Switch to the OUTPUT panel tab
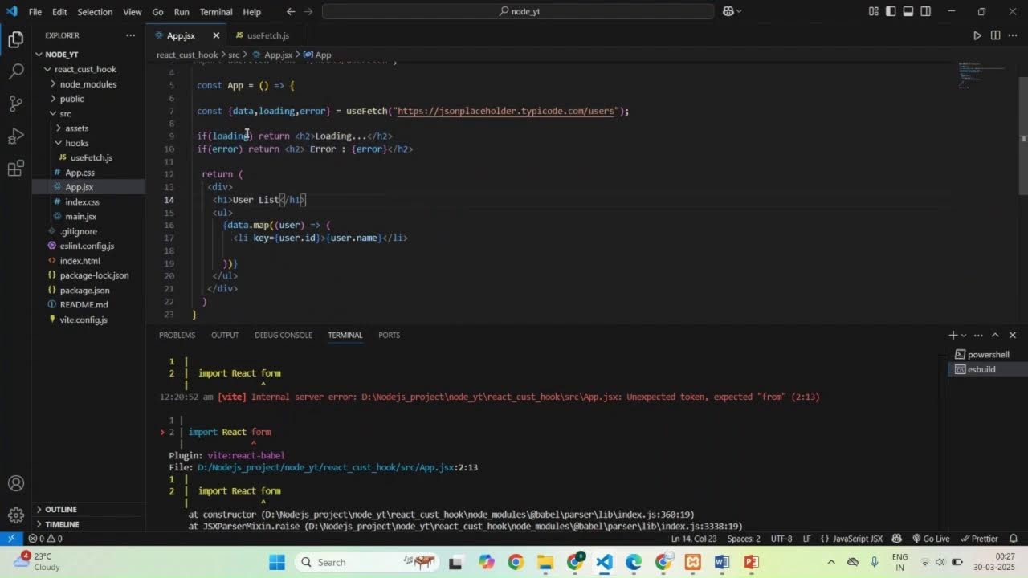The width and height of the screenshot is (1028, 578). click(x=225, y=335)
